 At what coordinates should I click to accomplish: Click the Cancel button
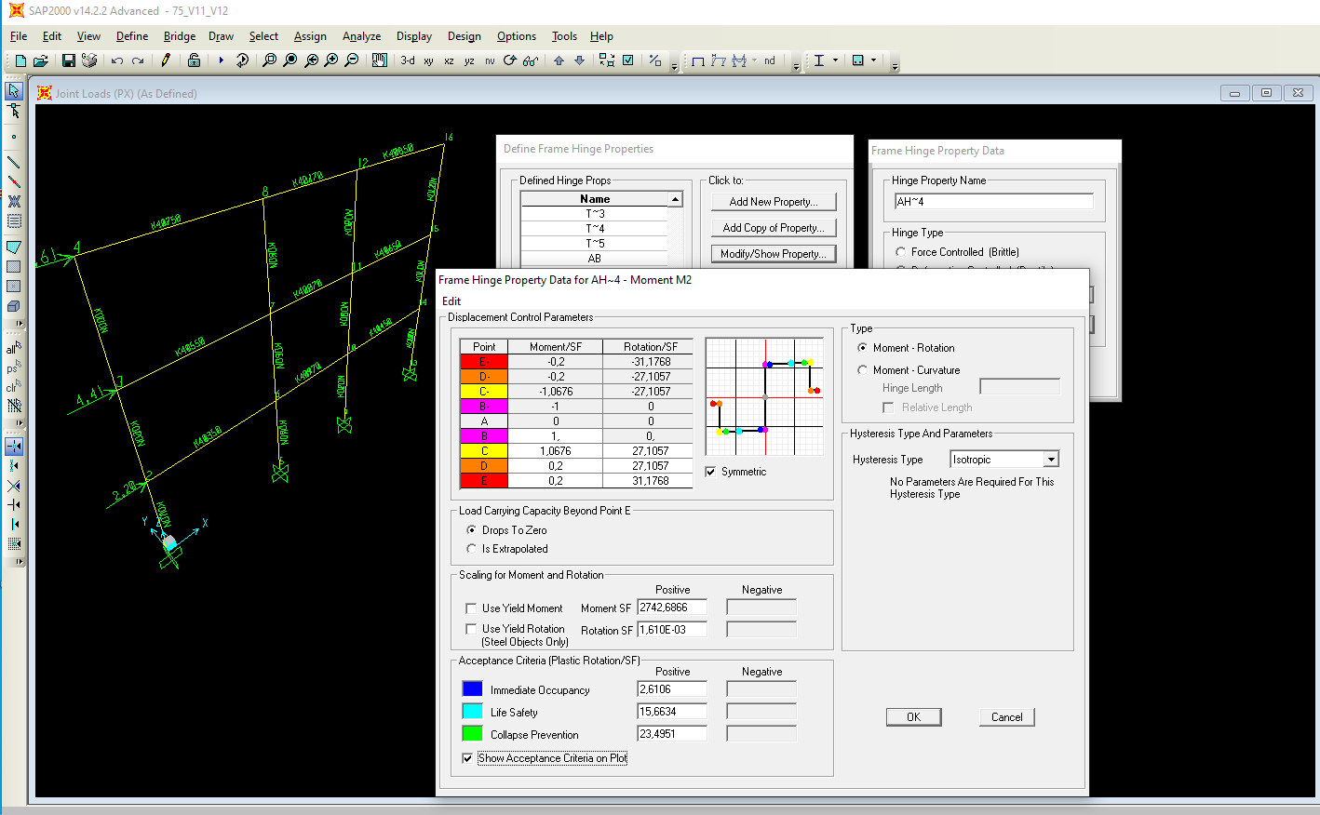pyautogui.click(x=1006, y=717)
